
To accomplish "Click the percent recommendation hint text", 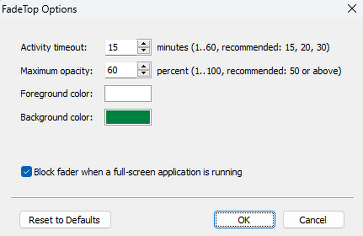I will pyautogui.click(x=249, y=71).
